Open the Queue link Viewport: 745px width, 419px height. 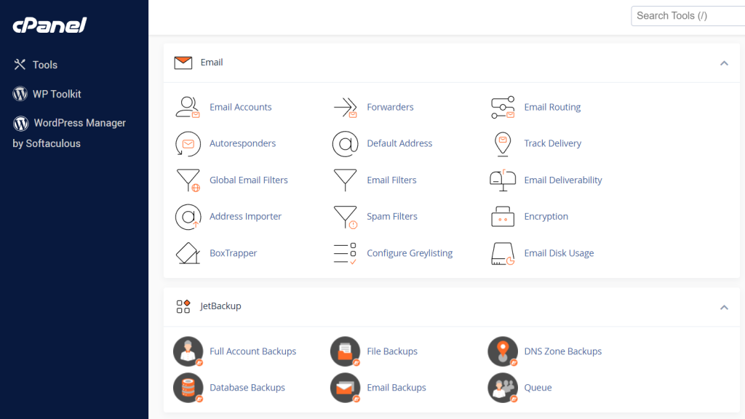pos(538,388)
